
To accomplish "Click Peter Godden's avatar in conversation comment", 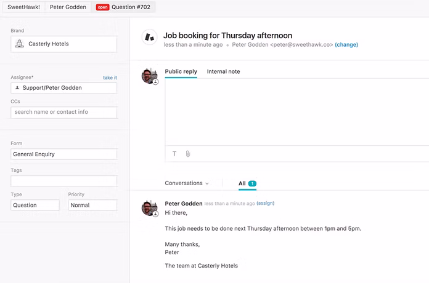I will [x=149, y=208].
